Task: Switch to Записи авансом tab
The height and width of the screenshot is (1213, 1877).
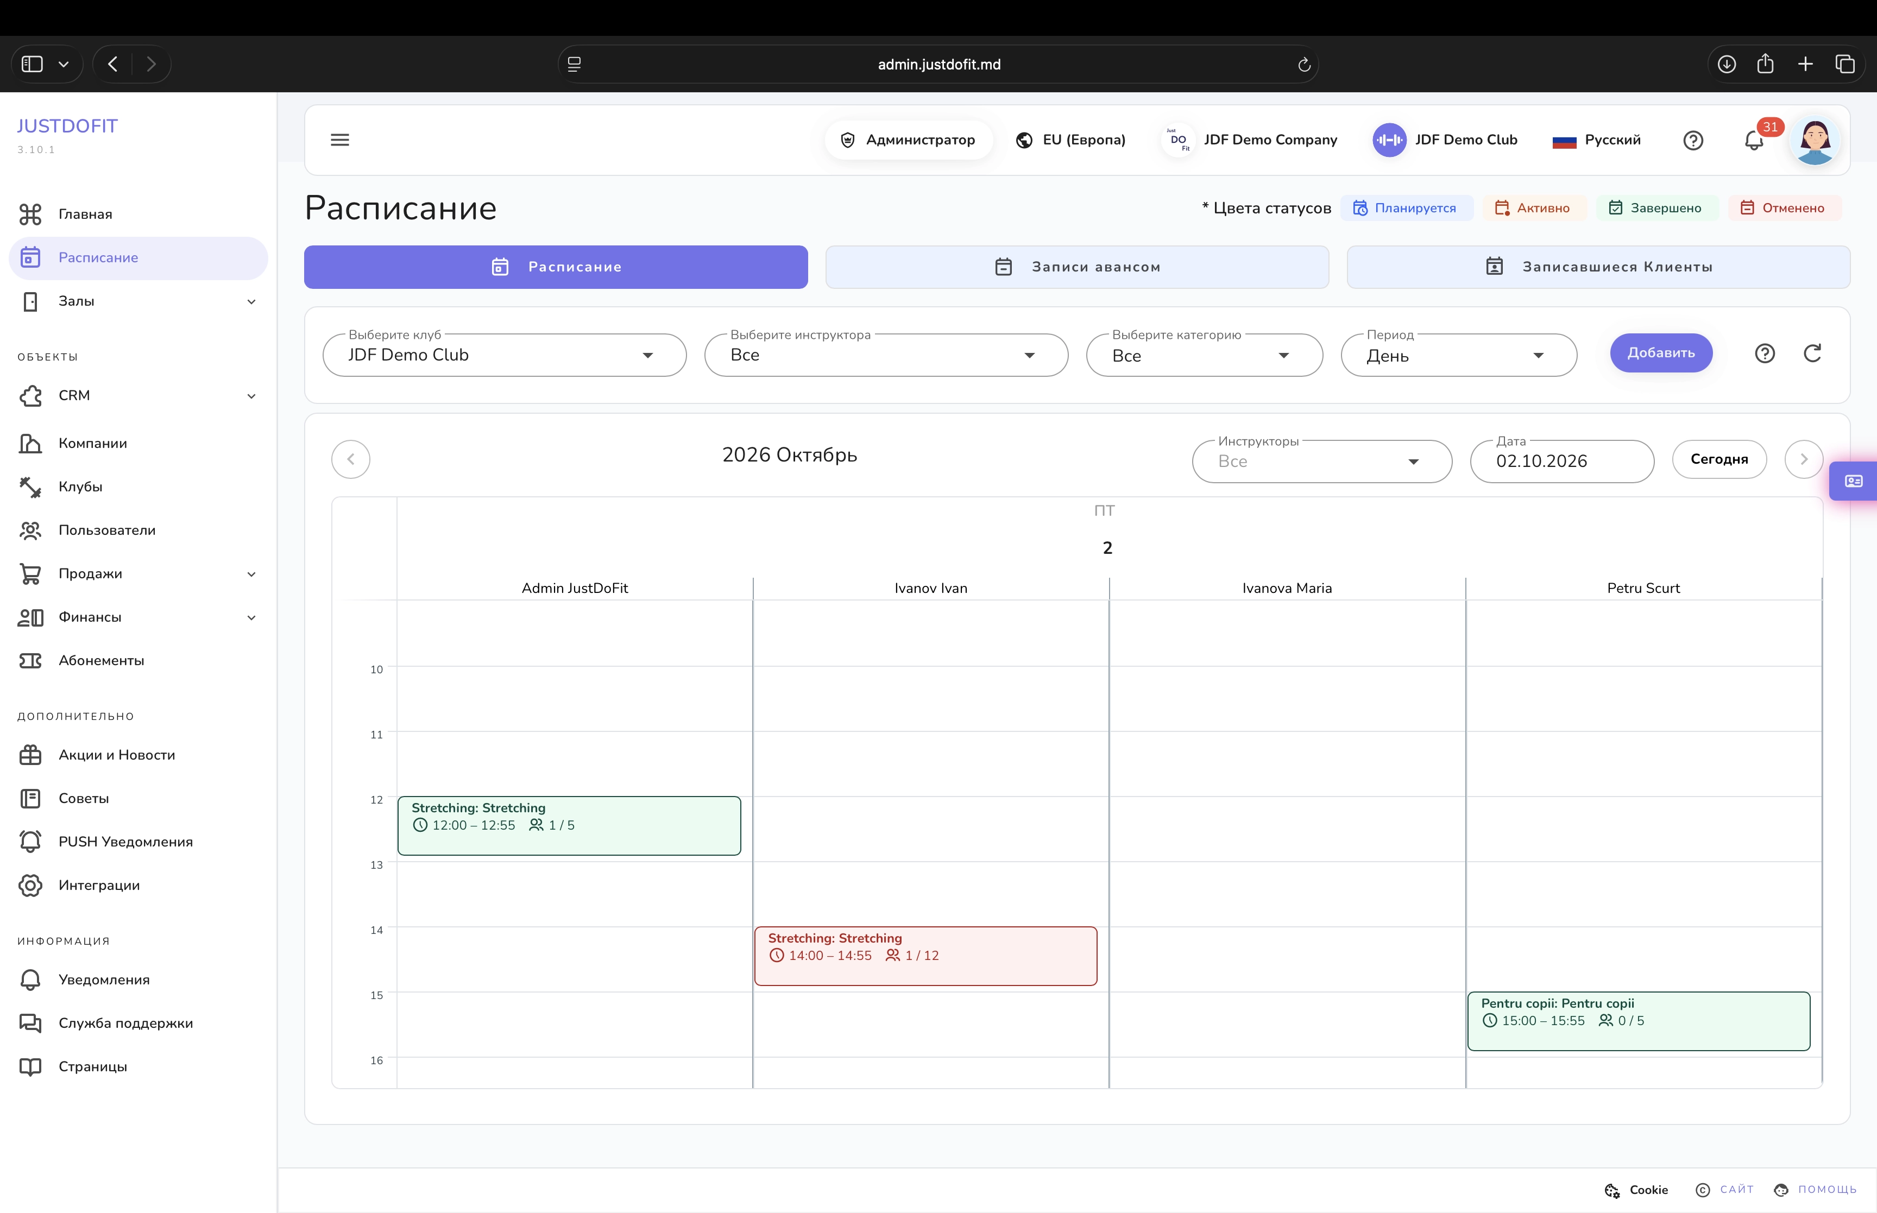Action: coord(1077,267)
